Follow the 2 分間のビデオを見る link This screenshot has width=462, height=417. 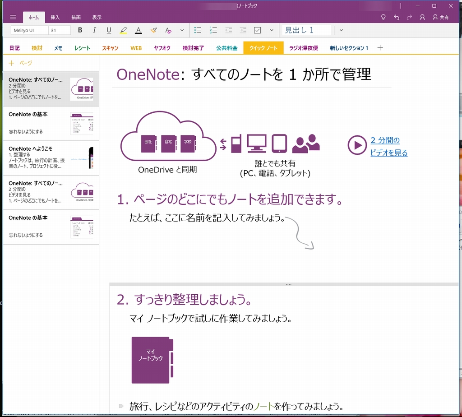389,147
